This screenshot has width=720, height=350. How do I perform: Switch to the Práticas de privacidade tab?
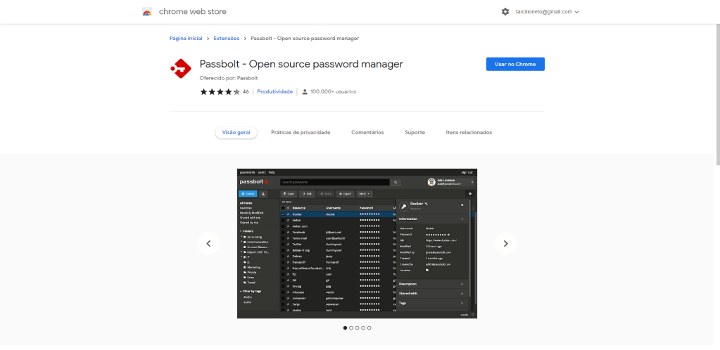point(301,132)
